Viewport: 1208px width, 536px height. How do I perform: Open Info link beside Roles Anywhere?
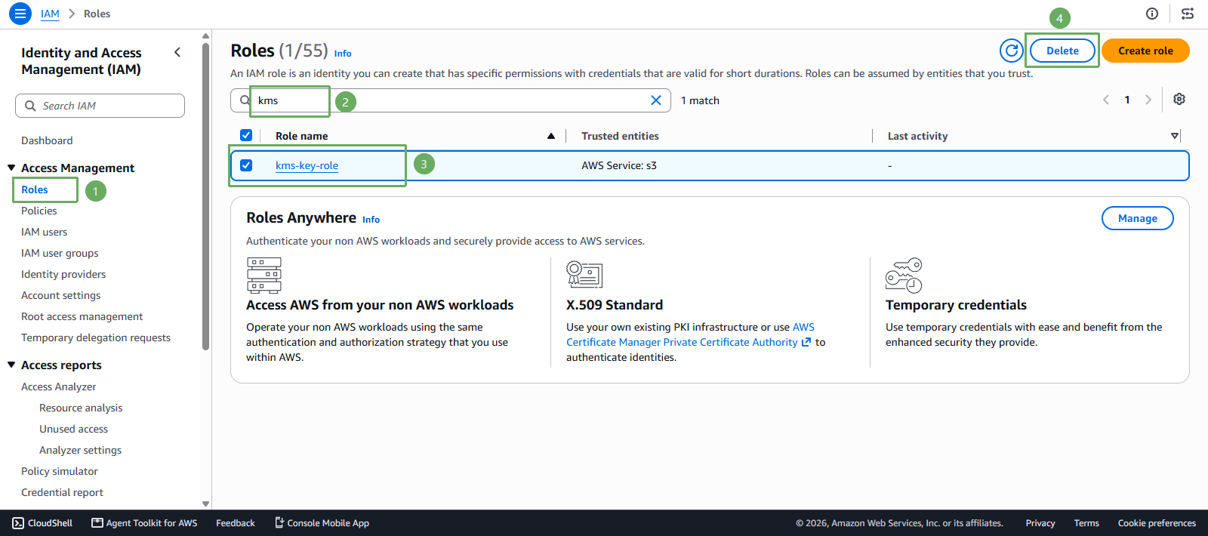pyautogui.click(x=371, y=220)
